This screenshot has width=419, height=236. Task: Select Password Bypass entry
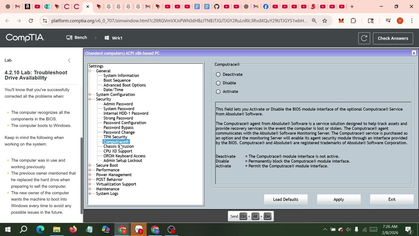118,128
